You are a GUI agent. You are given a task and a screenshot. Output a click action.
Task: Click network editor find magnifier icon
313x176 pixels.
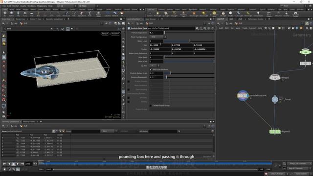(x=307, y=28)
